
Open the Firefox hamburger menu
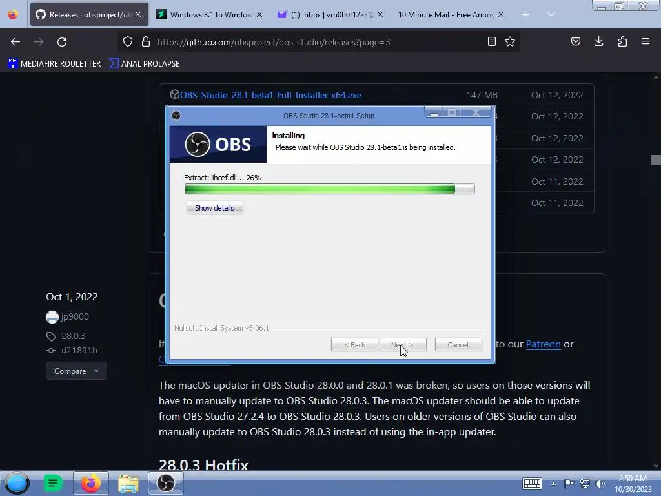pyautogui.click(x=646, y=42)
